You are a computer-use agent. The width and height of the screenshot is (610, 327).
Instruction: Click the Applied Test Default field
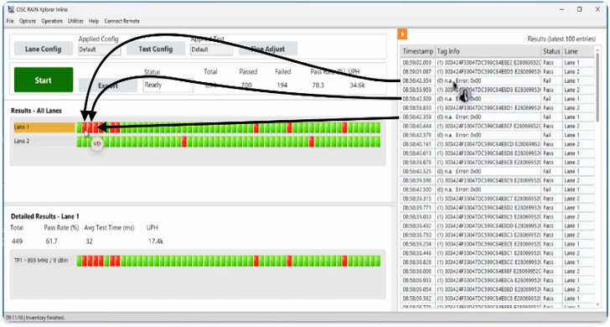(x=212, y=49)
